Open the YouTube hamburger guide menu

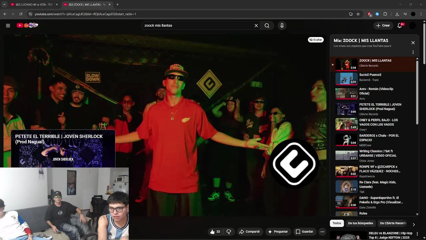(8, 25)
